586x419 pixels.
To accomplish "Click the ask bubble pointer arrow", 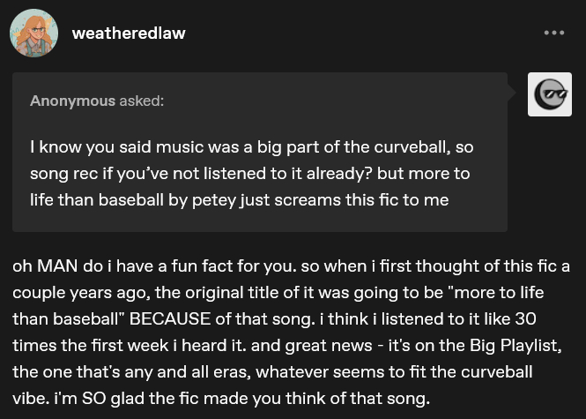I will [x=513, y=92].
